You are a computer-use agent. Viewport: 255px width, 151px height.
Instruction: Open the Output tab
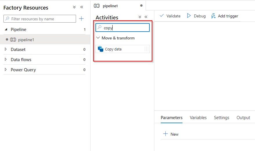pos(243,117)
